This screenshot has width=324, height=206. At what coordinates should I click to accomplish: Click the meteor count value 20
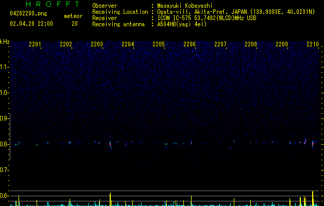tap(75, 24)
